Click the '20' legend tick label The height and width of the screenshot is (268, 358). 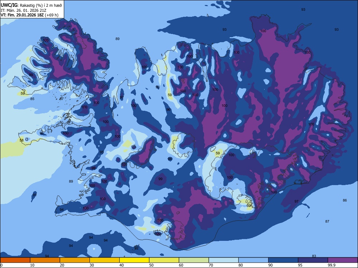coord(62,265)
